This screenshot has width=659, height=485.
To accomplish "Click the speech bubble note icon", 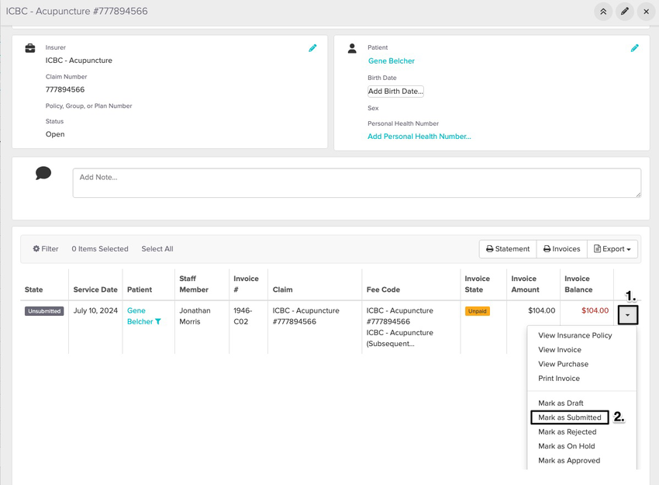I will pos(43,173).
